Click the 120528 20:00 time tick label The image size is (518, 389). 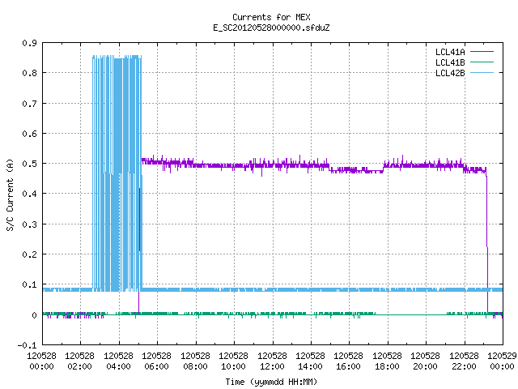pos(425,361)
